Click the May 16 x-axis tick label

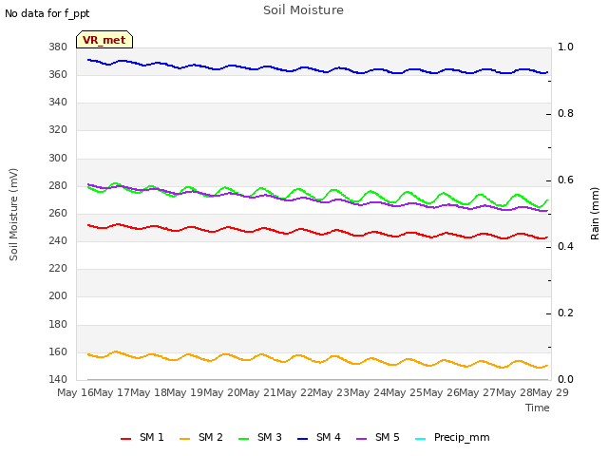click(x=75, y=392)
